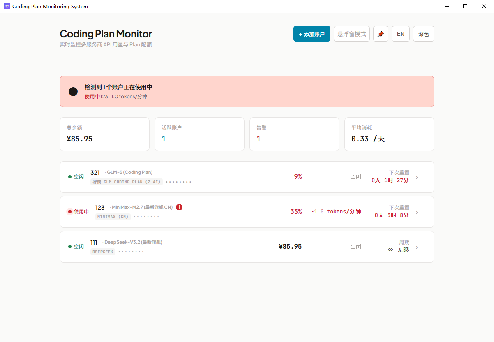Click the pin window icon button
This screenshot has width=494, height=342.
pyautogui.click(x=381, y=34)
